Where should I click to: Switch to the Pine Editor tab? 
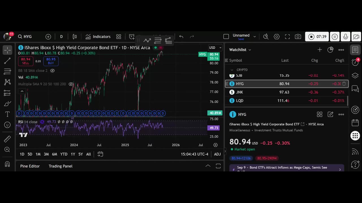pos(30,166)
